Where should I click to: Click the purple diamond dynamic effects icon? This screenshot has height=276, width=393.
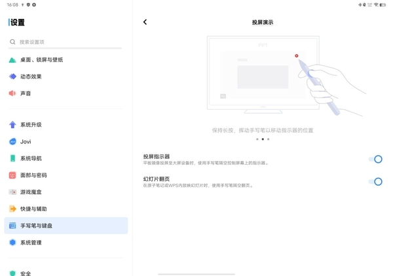[12, 77]
